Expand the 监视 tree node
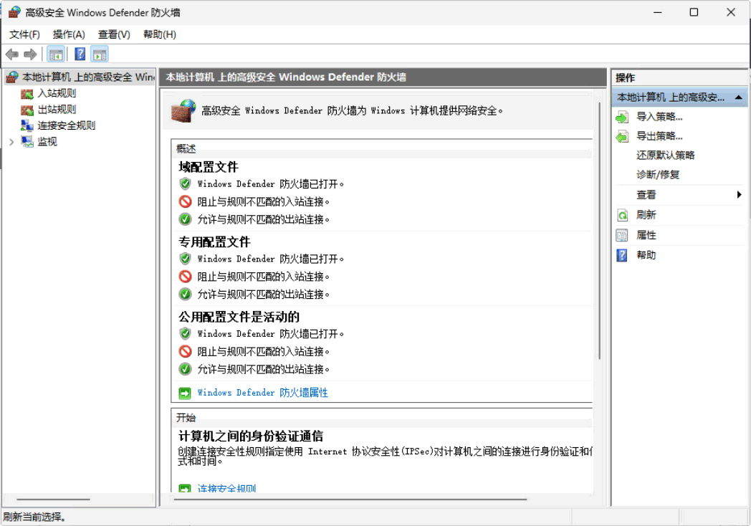The image size is (751, 526). click(x=11, y=142)
